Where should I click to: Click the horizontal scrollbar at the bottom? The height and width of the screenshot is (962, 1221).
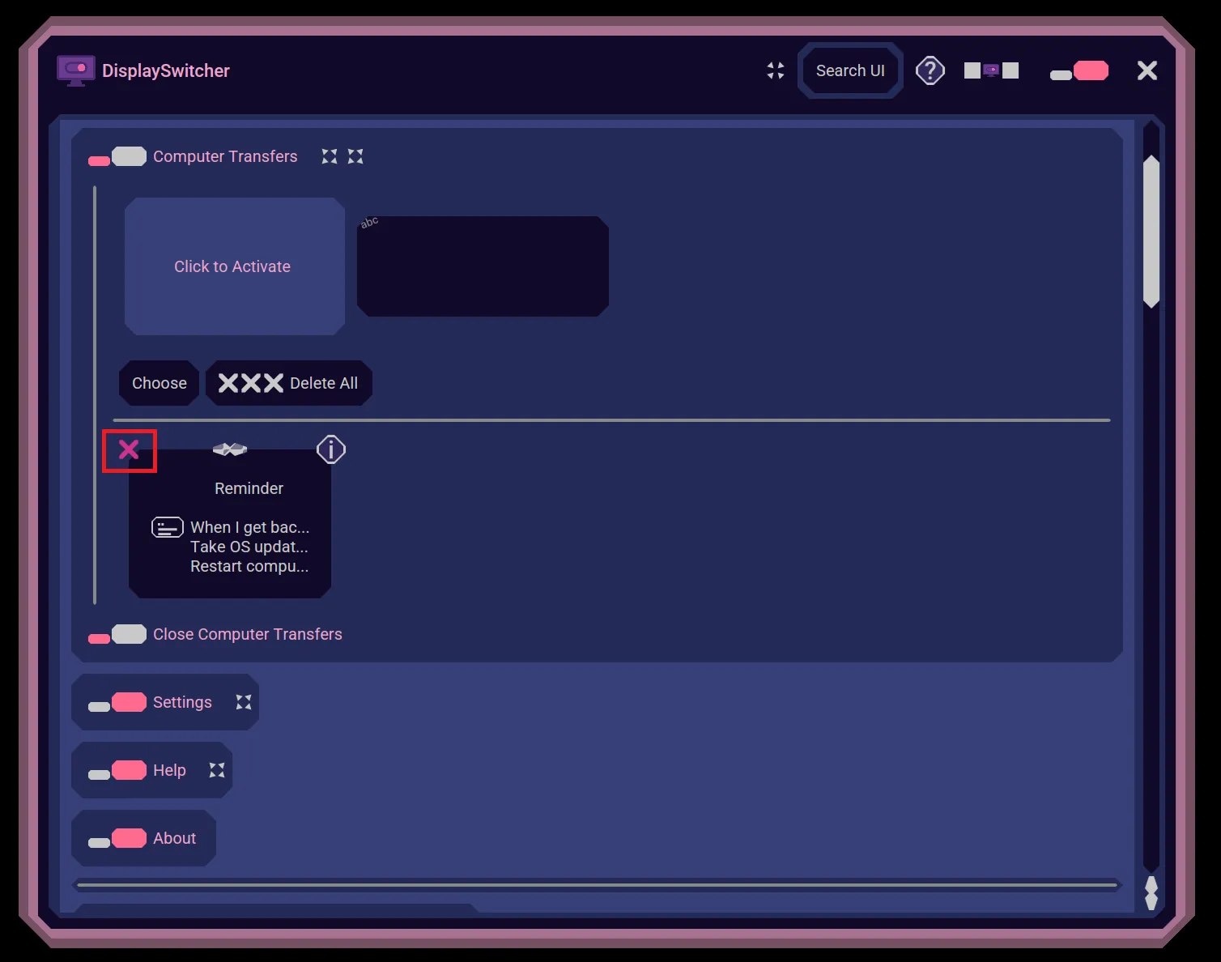point(598,885)
